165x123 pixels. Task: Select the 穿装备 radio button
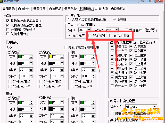coord(115,19)
